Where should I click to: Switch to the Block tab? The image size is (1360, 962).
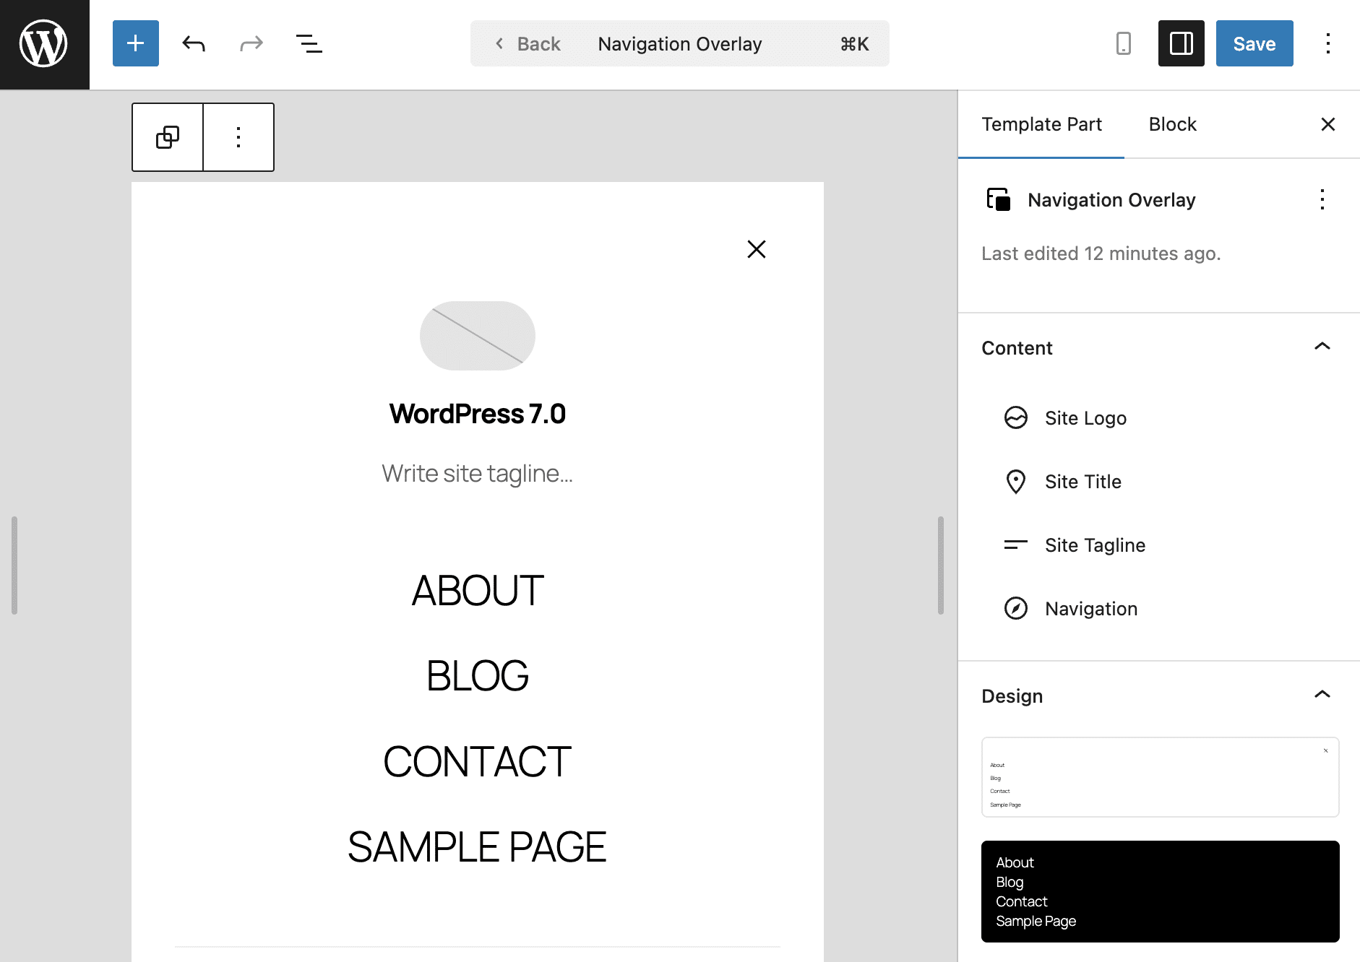coord(1171,124)
